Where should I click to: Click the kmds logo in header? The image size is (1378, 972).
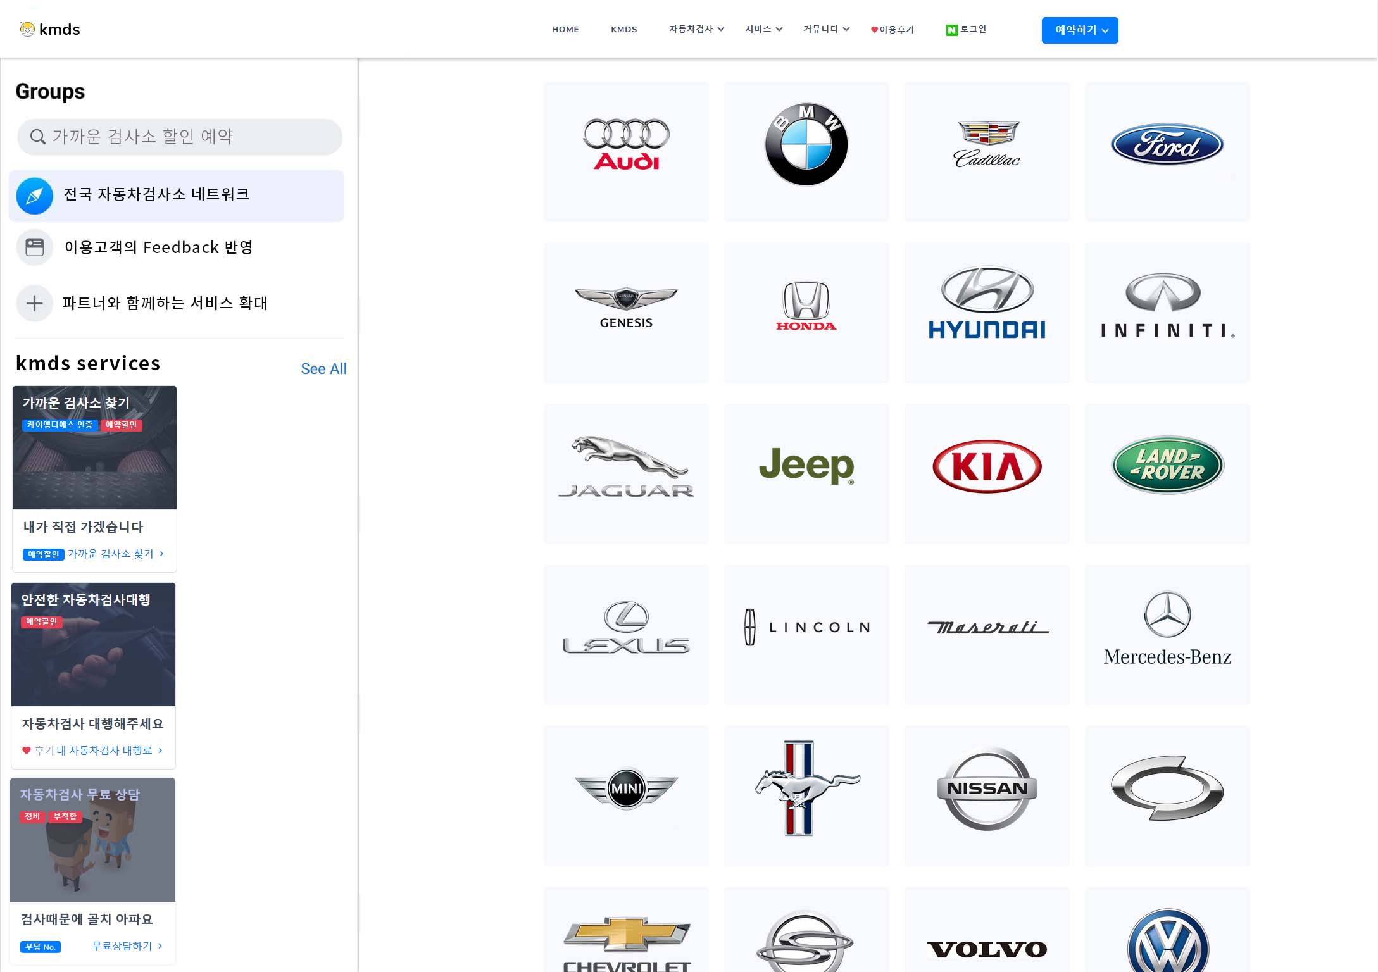click(x=50, y=29)
